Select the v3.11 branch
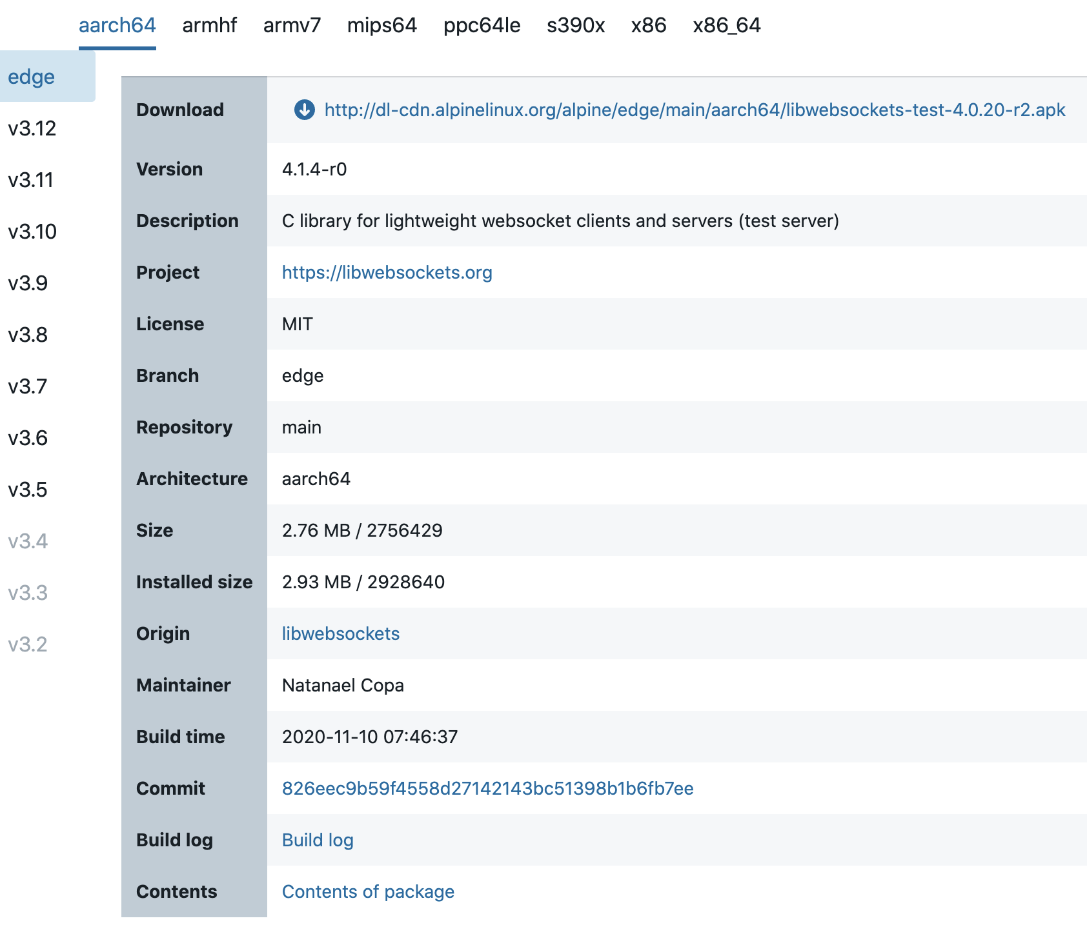Screen dimensions: 1087x925 click(31, 180)
